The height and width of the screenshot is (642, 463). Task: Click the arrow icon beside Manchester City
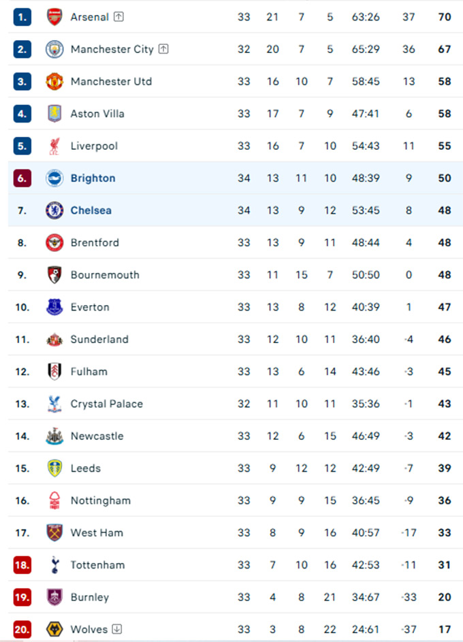pos(163,49)
